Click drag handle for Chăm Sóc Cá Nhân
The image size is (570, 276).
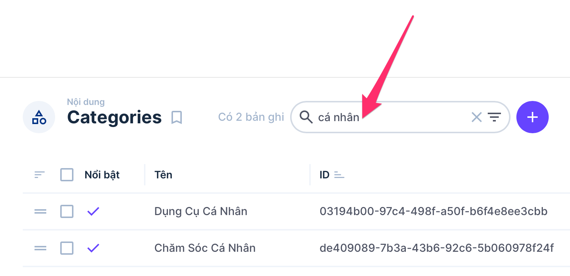click(40, 248)
